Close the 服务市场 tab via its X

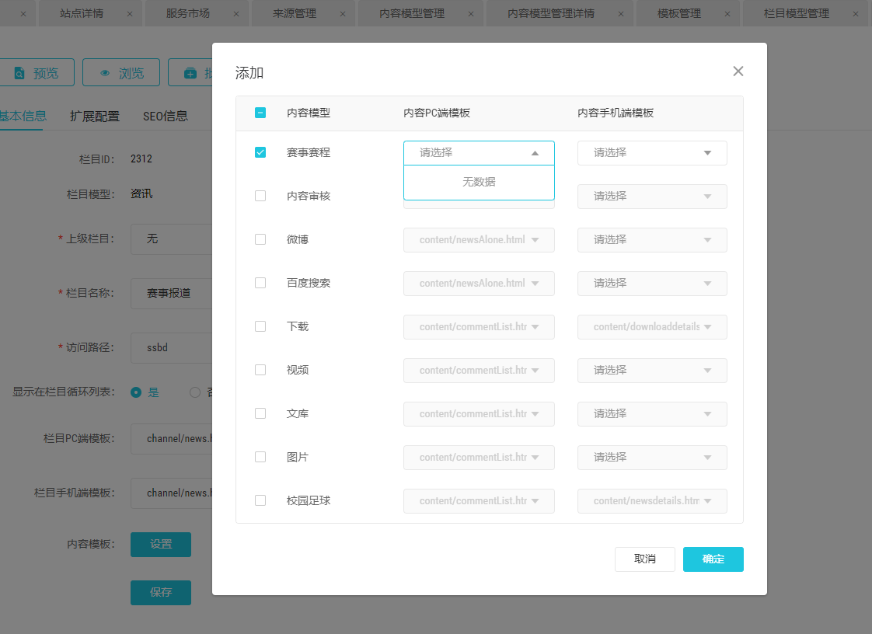(x=236, y=14)
